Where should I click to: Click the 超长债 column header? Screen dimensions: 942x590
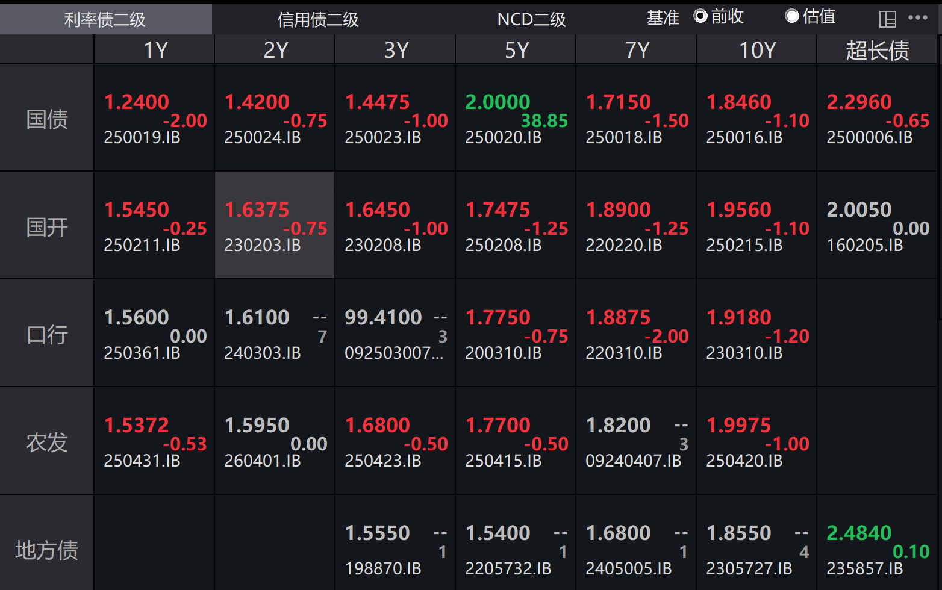(877, 50)
